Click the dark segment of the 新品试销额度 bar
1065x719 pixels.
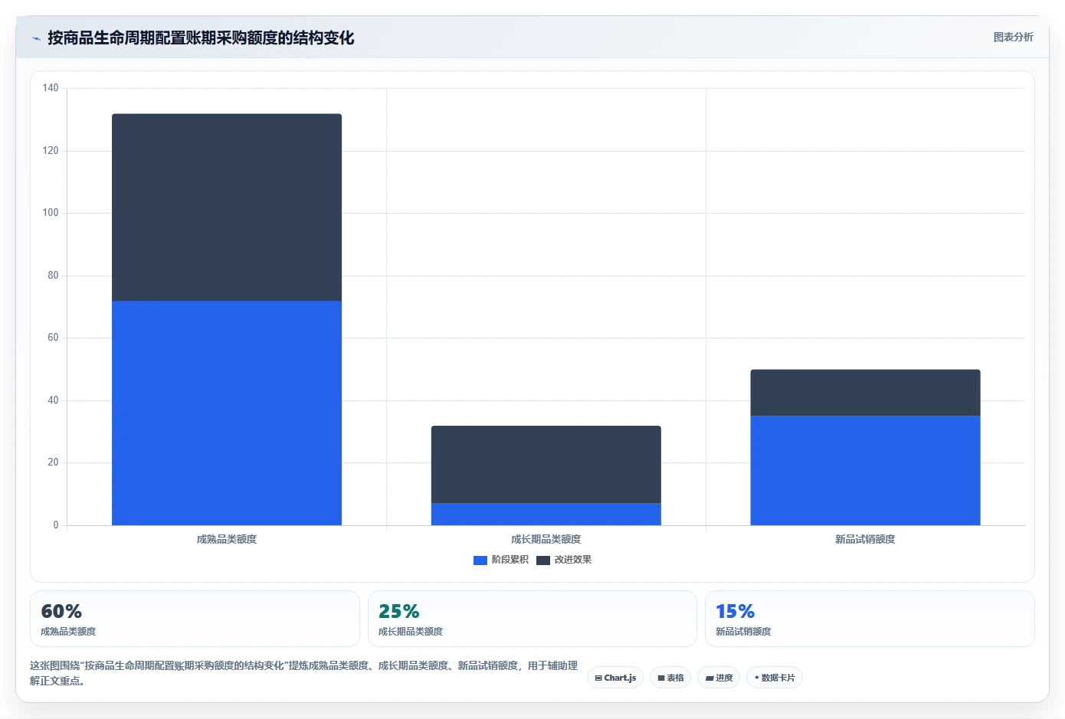click(x=865, y=393)
